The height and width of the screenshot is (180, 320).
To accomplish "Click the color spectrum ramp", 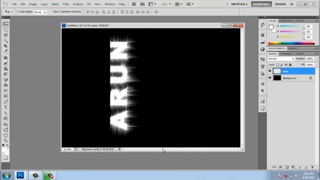I will click(291, 43).
